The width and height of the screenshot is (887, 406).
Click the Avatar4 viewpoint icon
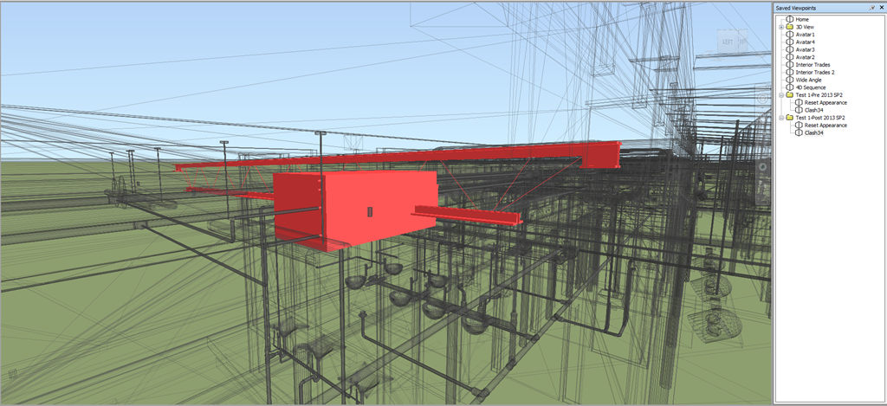[790, 42]
